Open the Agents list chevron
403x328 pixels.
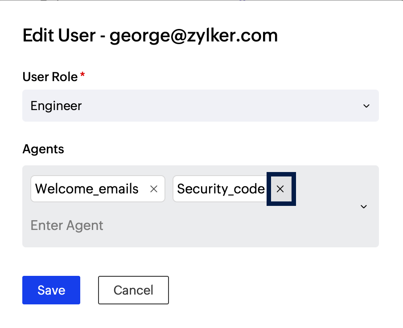coord(364,206)
